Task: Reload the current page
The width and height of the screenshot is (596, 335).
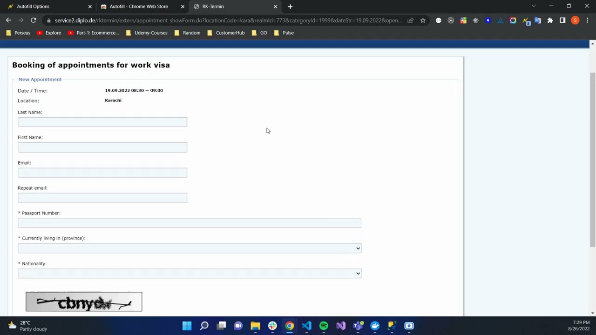Action: (34, 20)
